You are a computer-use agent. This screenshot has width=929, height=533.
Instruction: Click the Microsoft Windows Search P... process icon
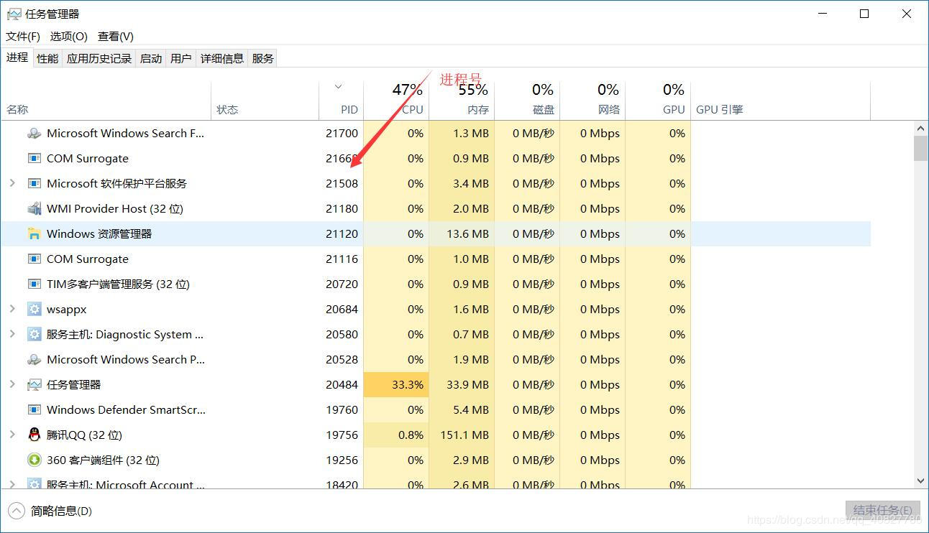click(34, 360)
